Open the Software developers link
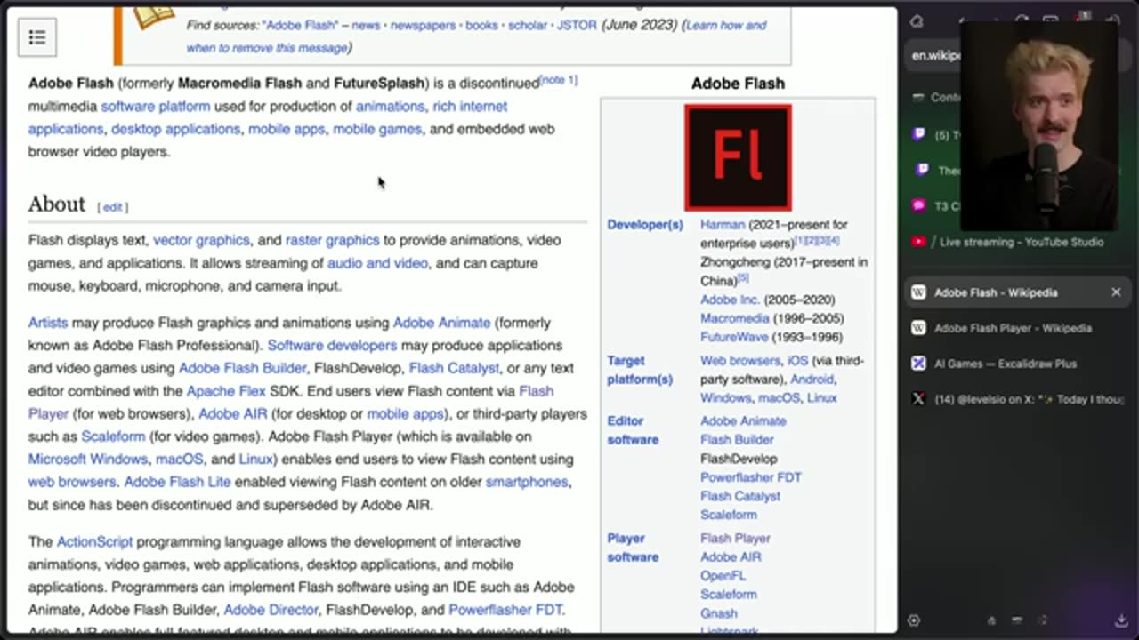Viewport: 1139px width, 640px height. [x=332, y=345]
